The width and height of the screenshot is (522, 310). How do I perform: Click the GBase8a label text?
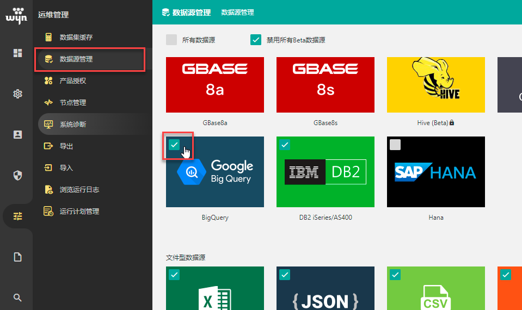[215, 123]
